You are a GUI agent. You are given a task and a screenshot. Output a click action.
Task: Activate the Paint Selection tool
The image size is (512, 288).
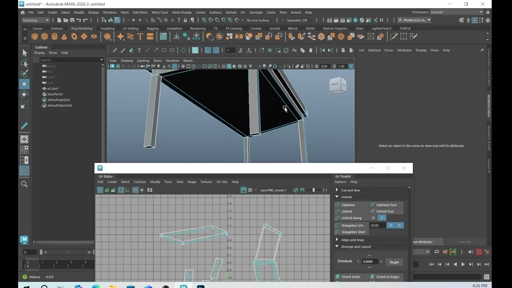click(24, 74)
